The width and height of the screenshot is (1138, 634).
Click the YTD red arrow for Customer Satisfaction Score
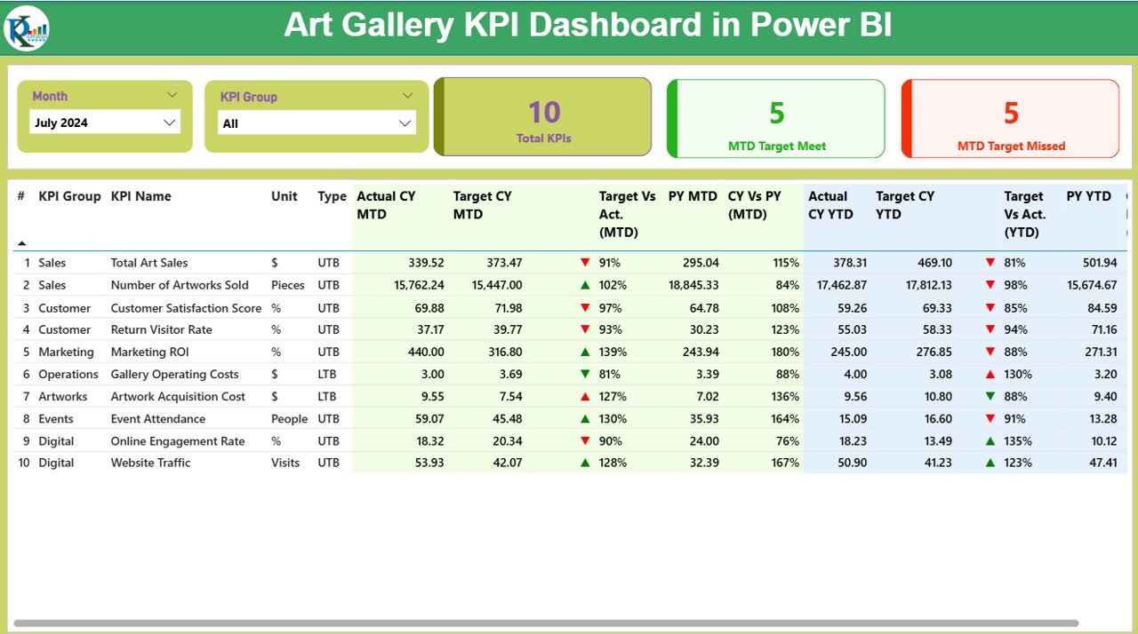(990, 307)
